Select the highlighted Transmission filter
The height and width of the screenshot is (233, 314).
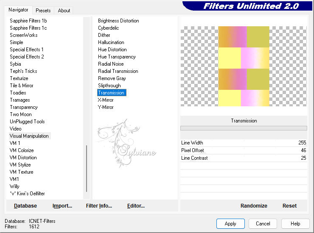tap(112, 93)
